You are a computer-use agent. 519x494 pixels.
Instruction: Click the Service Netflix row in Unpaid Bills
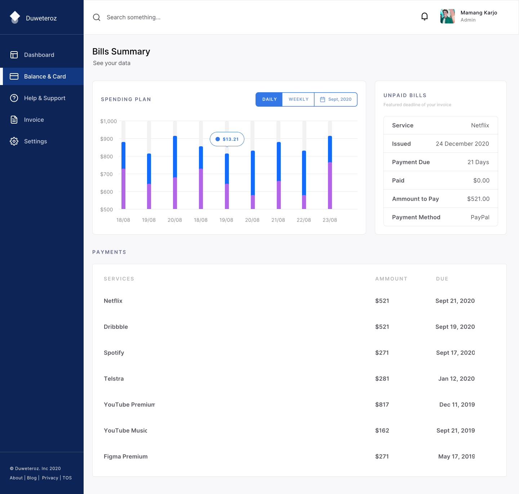[x=441, y=125]
